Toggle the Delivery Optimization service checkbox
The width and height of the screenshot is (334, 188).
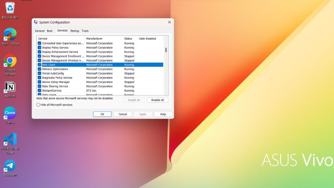click(40, 69)
